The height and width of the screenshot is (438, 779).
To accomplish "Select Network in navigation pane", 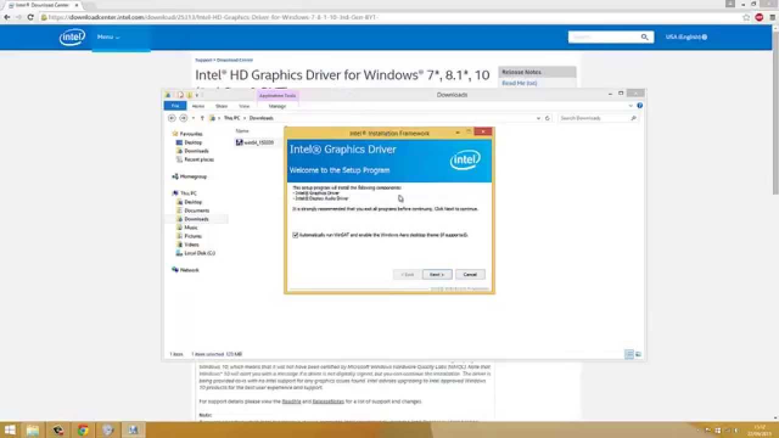I will click(x=189, y=270).
